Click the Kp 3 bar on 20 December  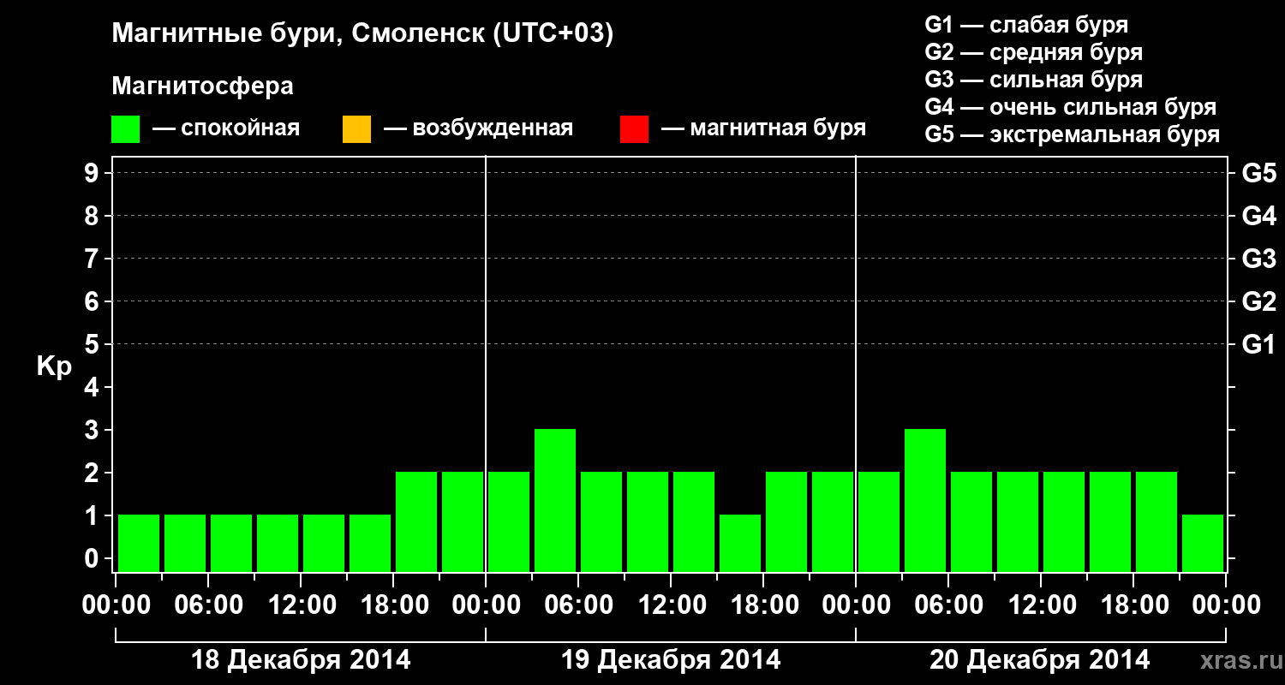click(x=925, y=500)
